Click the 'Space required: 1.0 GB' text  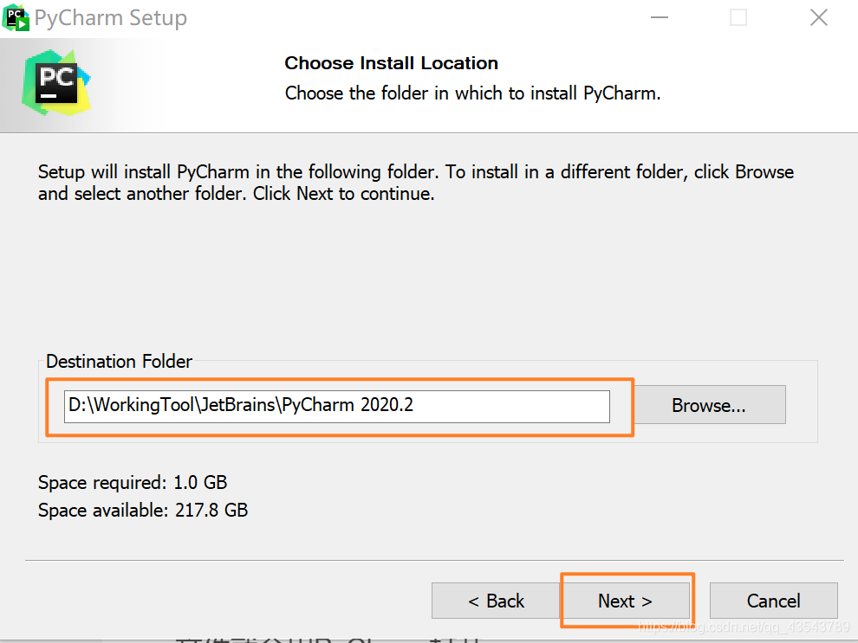(133, 482)
